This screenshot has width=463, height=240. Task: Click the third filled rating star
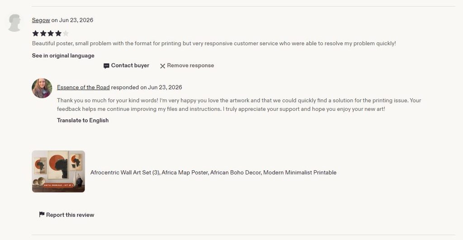(51, 33)
